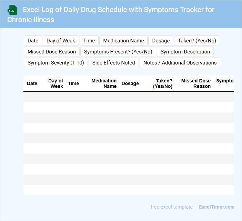The width and height of the screenshot is (242, 221).
Task: Select the Dosage column header
Action: [130, 83]
